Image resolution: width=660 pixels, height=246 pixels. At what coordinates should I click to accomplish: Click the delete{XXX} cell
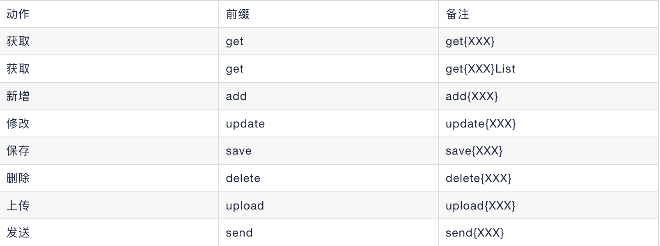478,178
